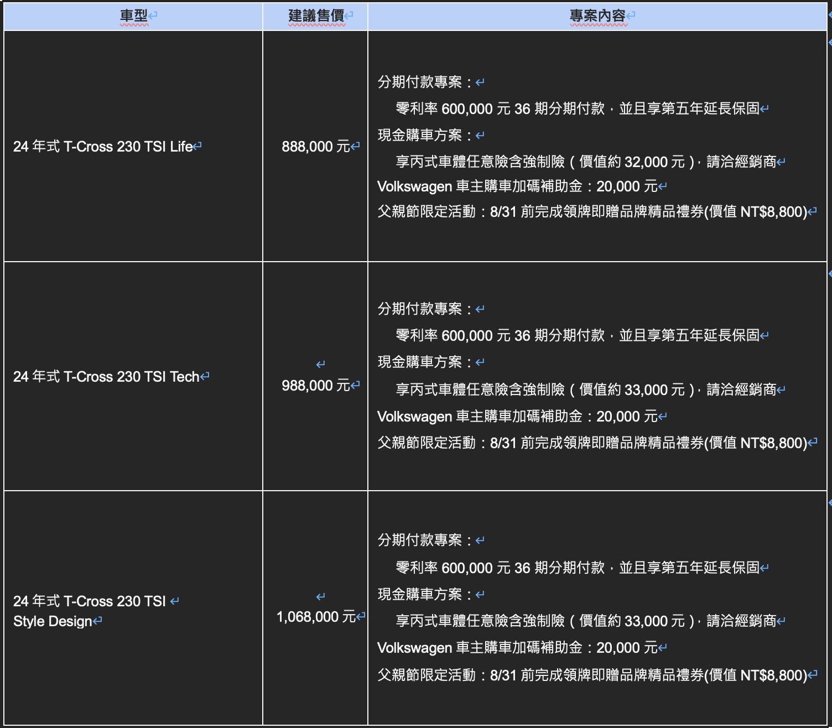Click 現金購車方案 heading in the Life row
This screenshot has height=728, width=832.
coord(420,136)
